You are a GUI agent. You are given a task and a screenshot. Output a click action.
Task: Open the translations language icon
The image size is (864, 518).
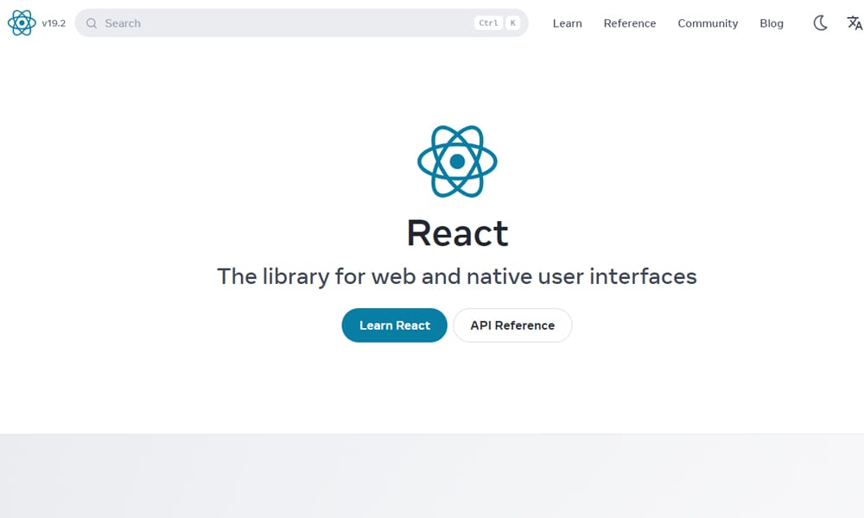pyautogui.click(x=854, y=23)
